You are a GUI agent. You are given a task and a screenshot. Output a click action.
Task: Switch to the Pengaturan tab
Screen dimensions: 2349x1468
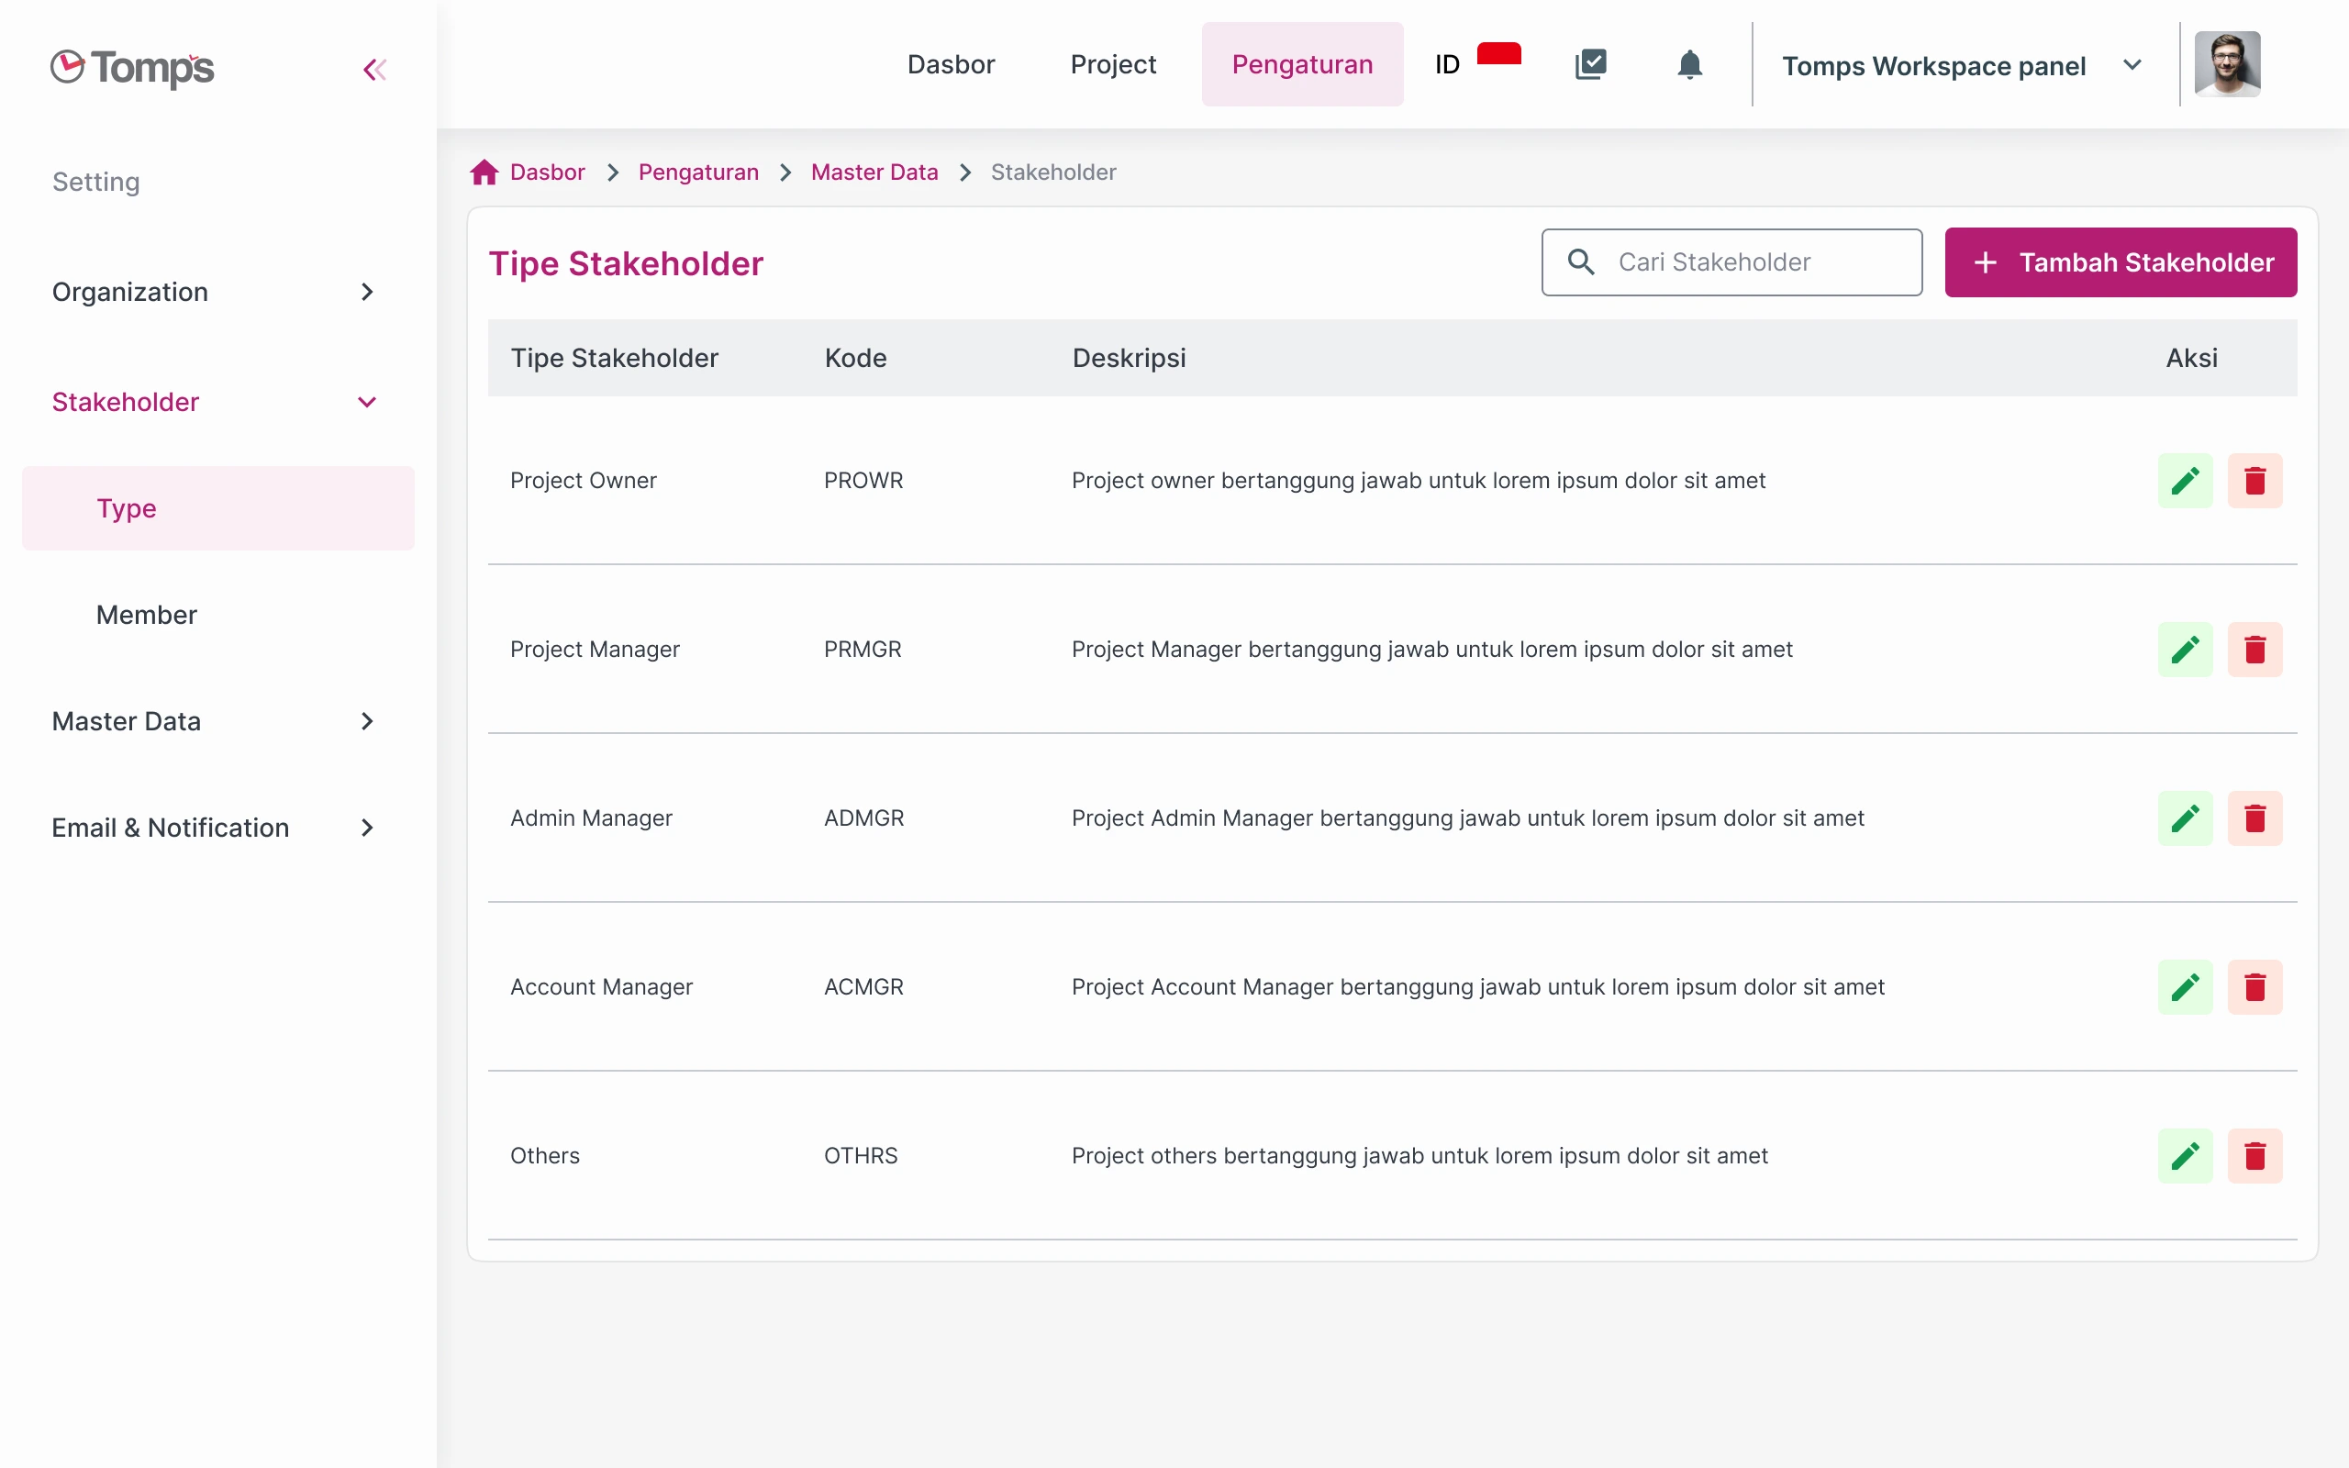[1303, 64]
